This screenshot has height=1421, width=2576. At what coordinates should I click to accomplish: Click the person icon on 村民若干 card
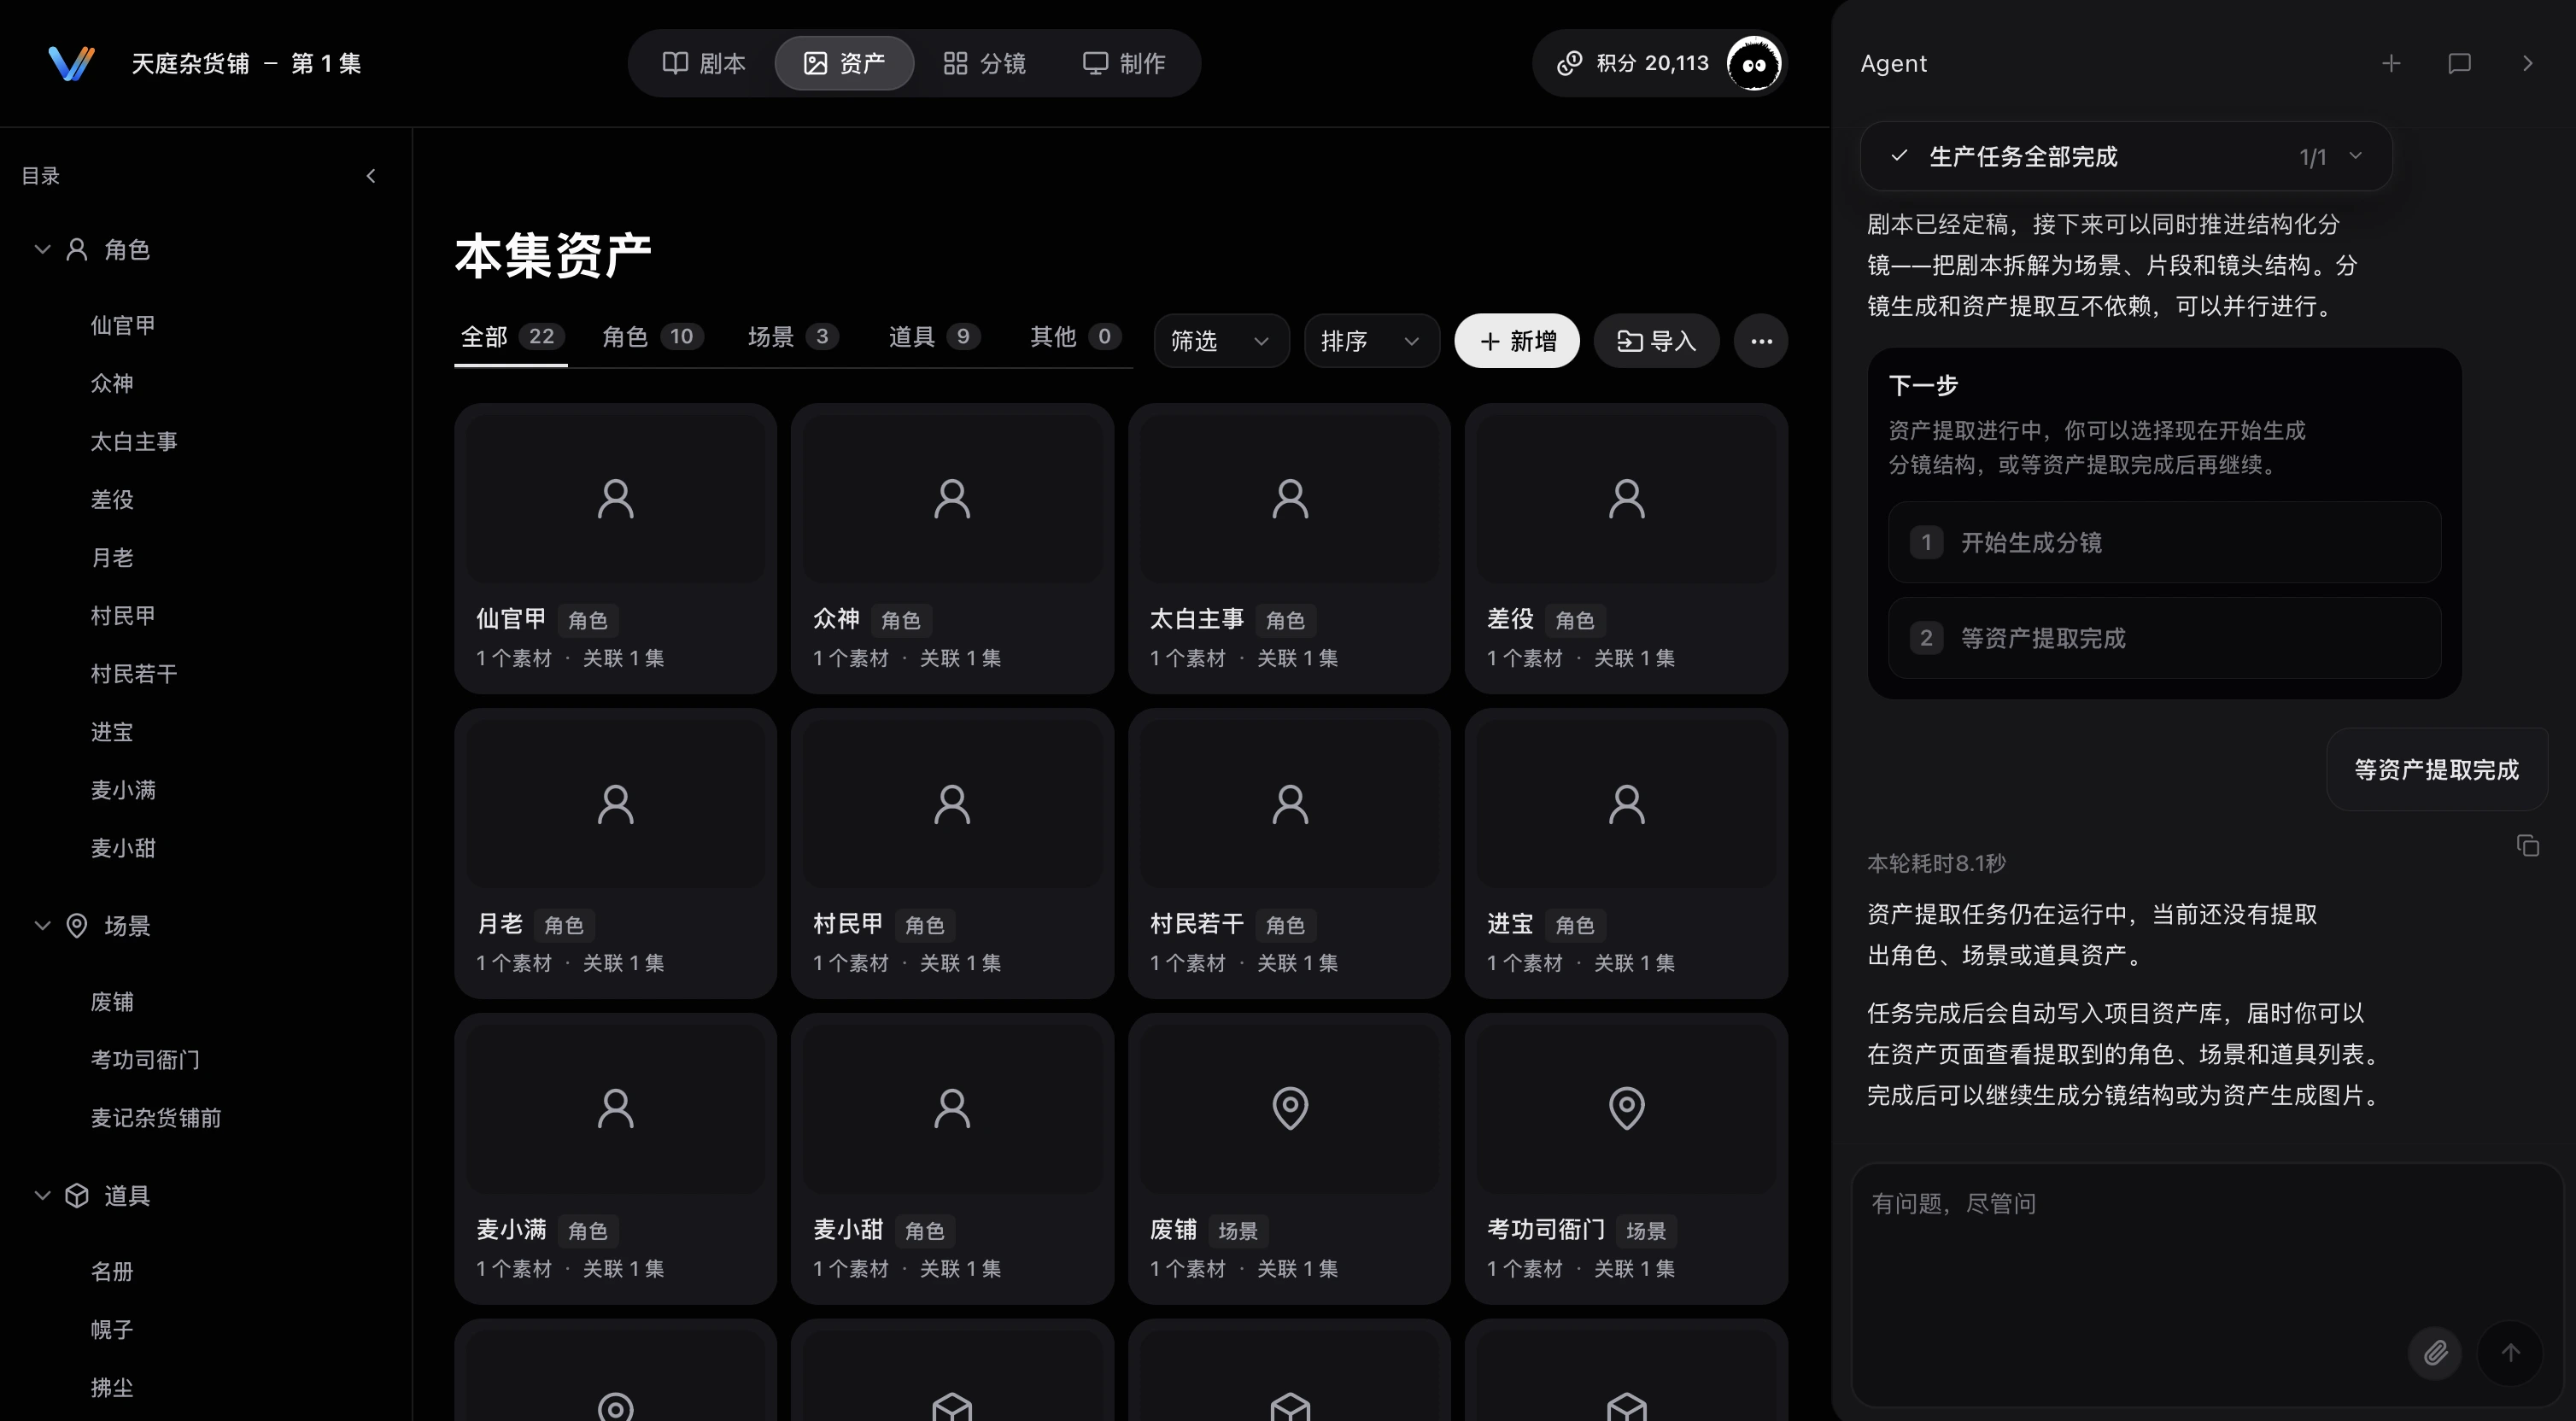(x=1290, y=803)
